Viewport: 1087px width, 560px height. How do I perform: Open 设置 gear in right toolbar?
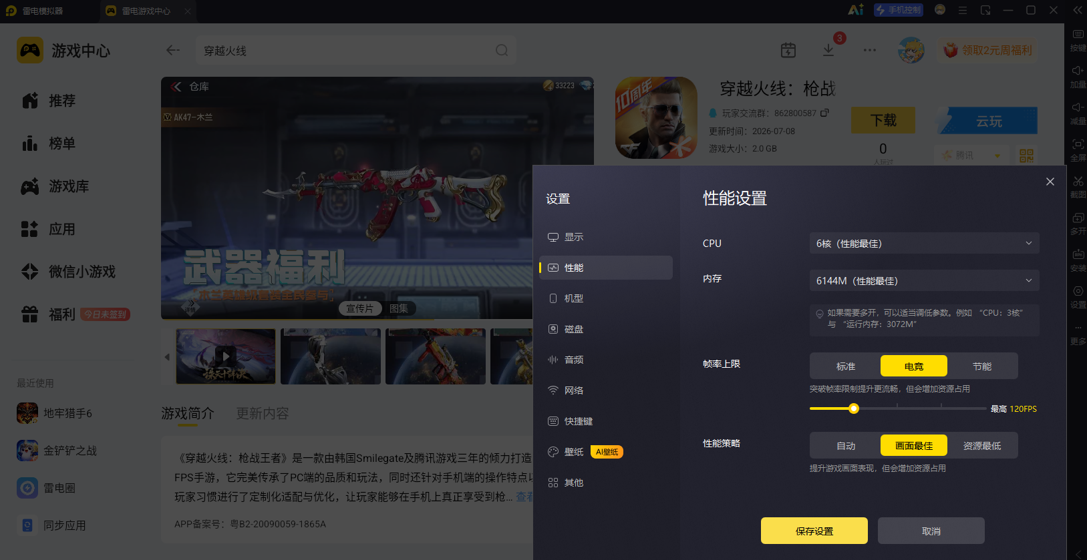(1078, 297)
